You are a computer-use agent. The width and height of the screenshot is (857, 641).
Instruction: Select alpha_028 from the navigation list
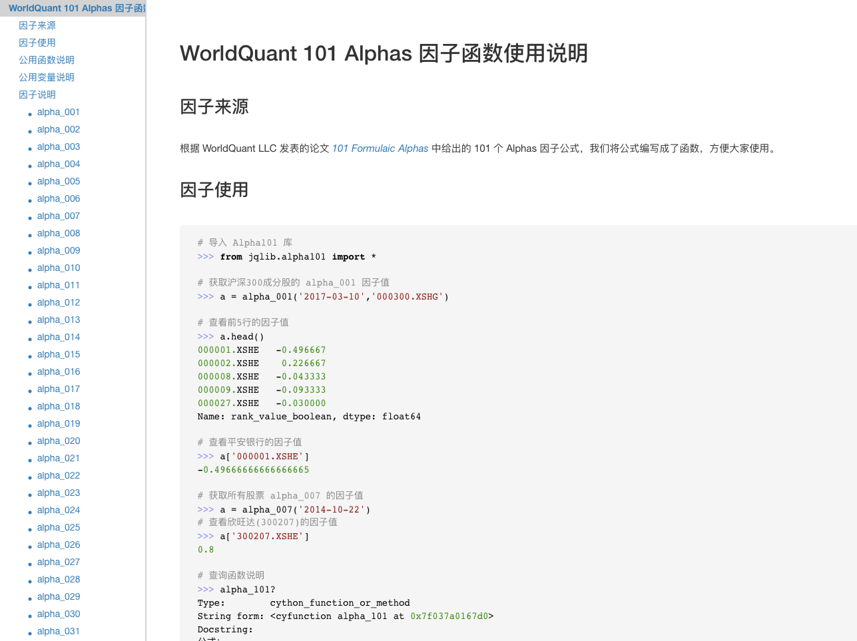pos(58,579)
